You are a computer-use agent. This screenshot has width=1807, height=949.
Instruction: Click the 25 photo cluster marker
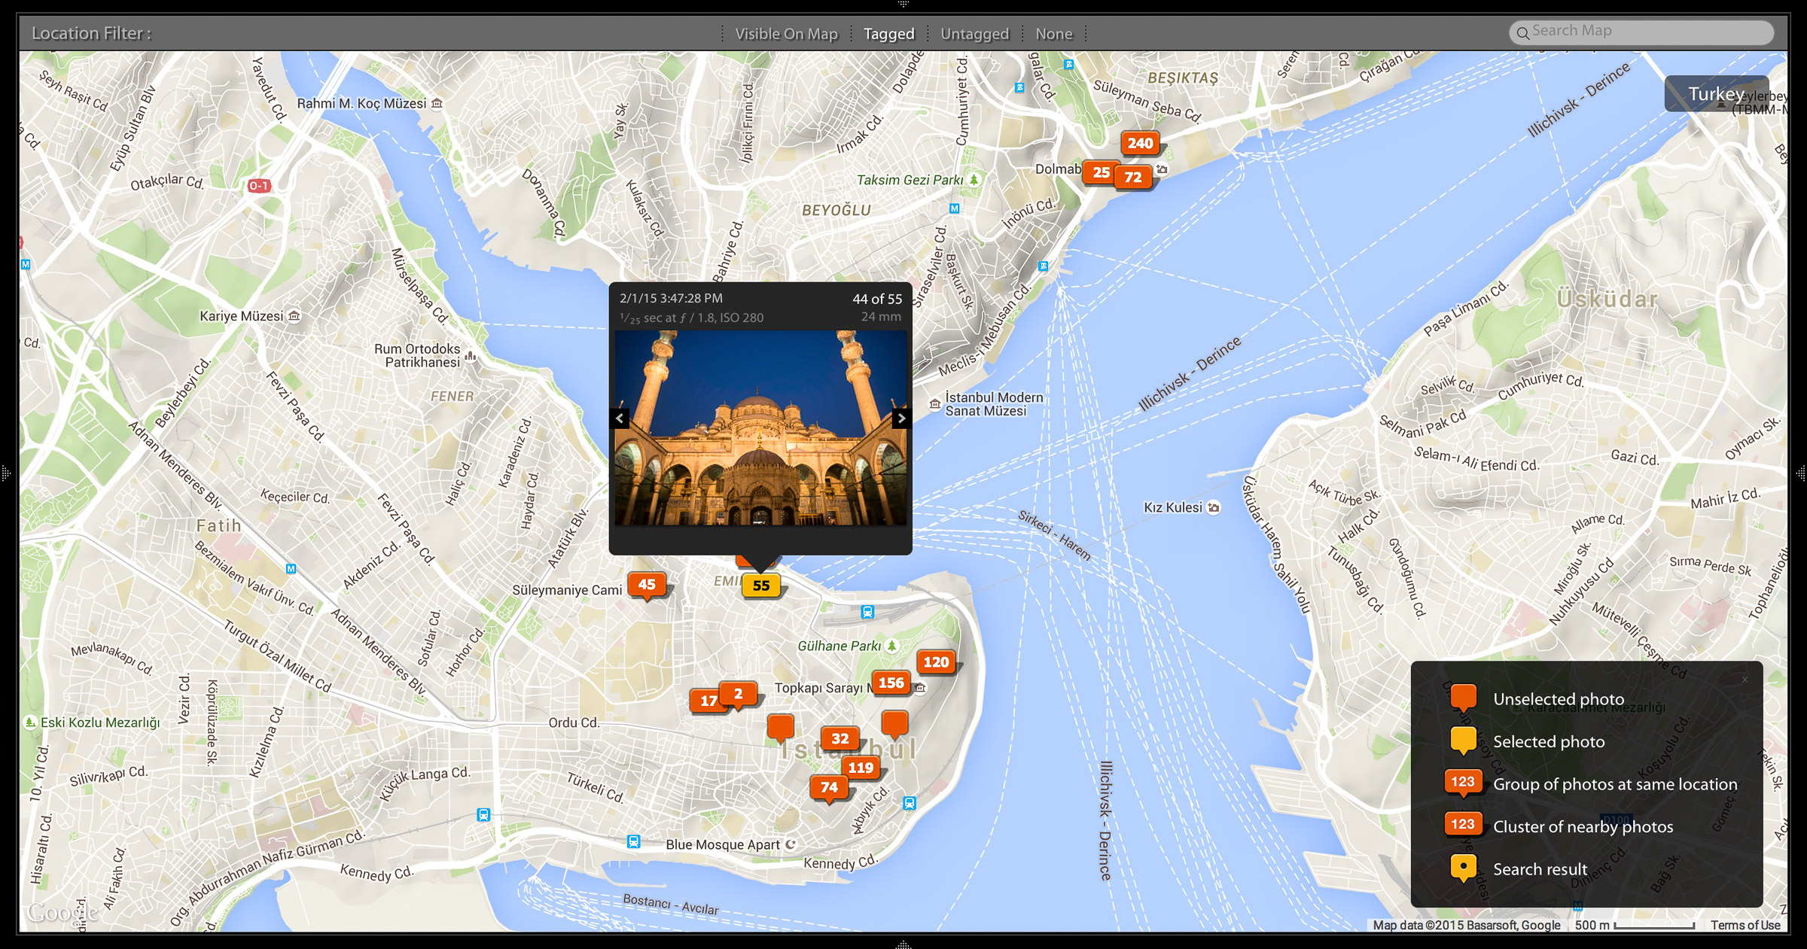coord(1101,172)
